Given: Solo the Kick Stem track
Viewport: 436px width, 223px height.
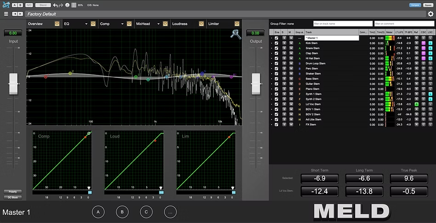Looking at the screenshot, I should (x=284, y=43).
